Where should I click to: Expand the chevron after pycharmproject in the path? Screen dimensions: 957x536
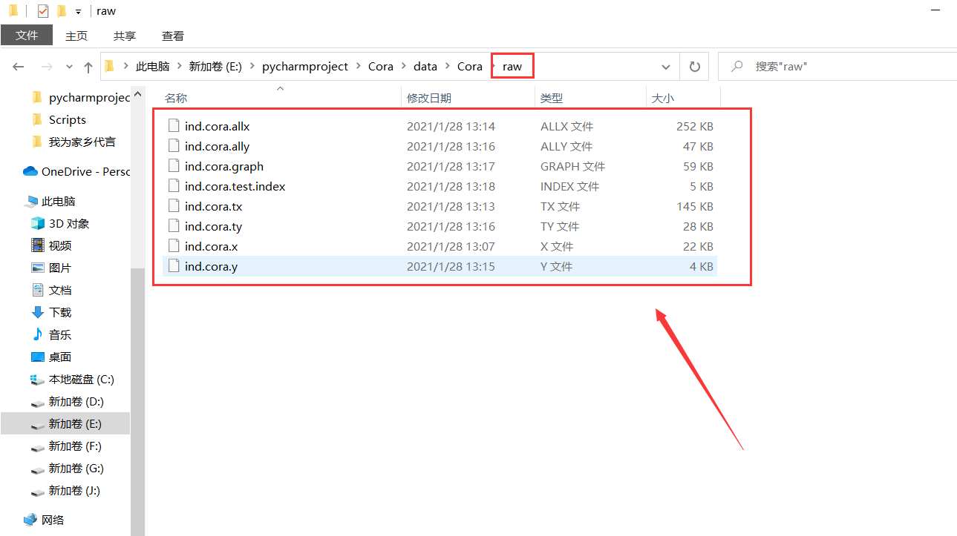tap(359, 67)
